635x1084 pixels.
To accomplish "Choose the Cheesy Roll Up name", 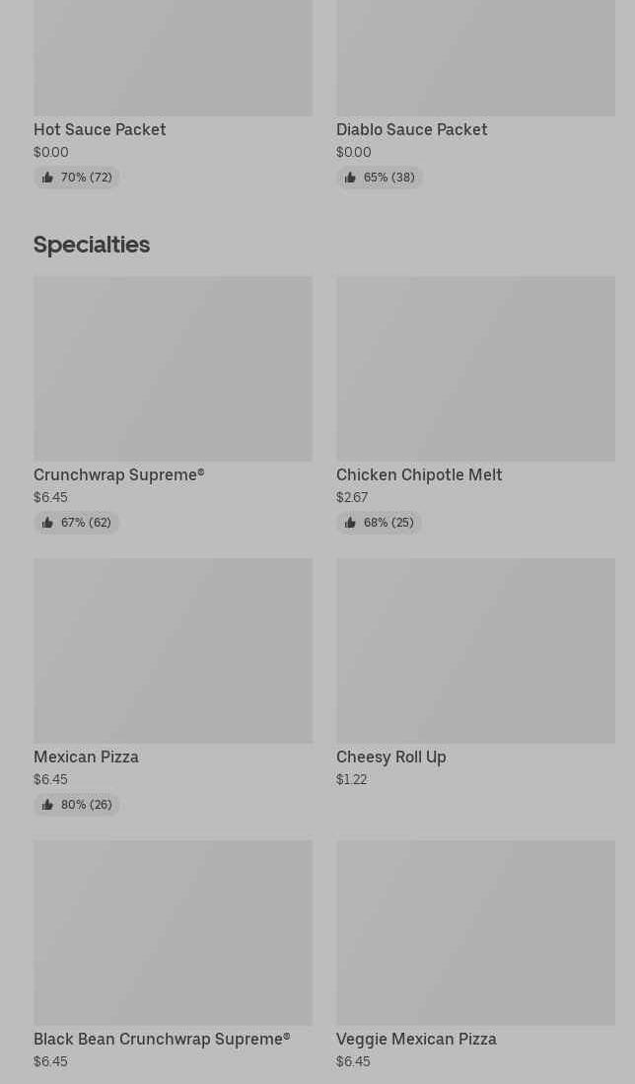I will tap(390, 757).
